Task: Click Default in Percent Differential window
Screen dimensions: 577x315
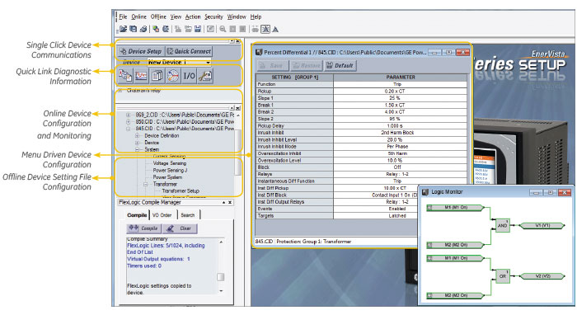Action: click(340, 65)
